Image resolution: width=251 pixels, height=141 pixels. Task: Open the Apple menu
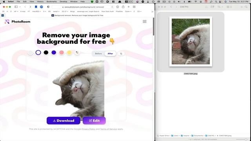pos(4,2)
